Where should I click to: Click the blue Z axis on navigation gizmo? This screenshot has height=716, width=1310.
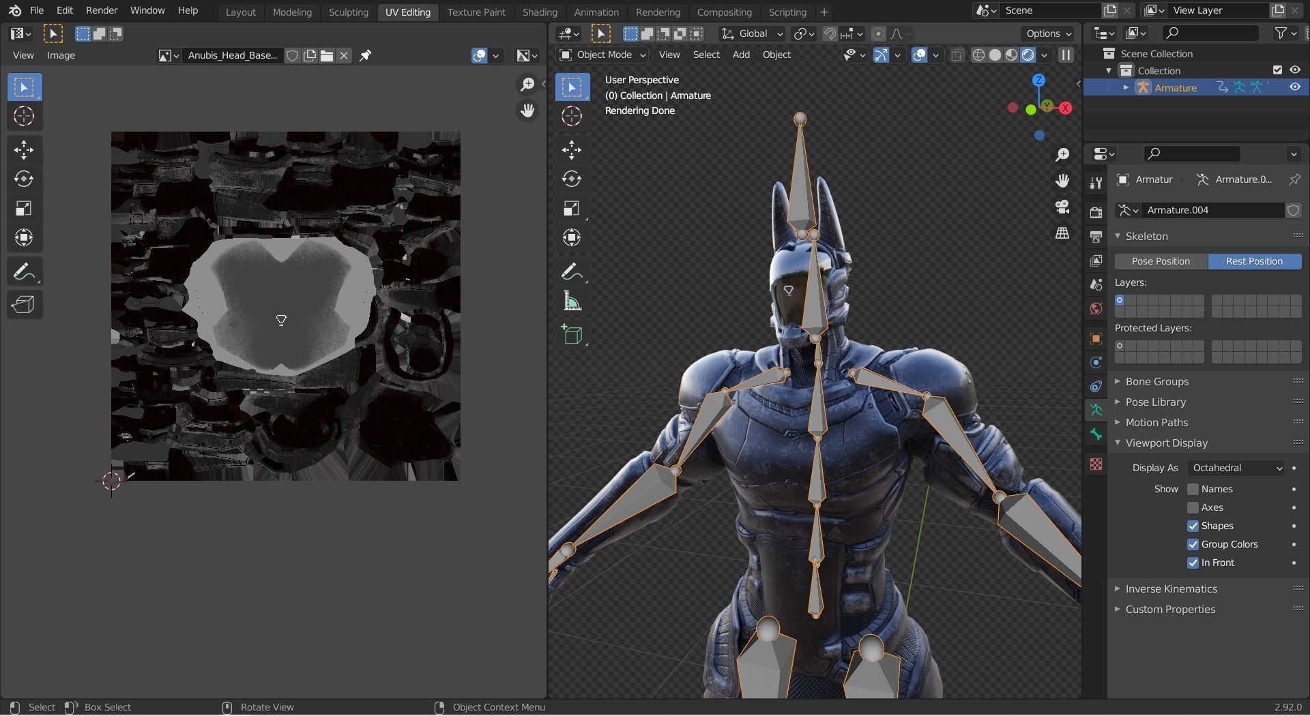[x=1038, y=80]
